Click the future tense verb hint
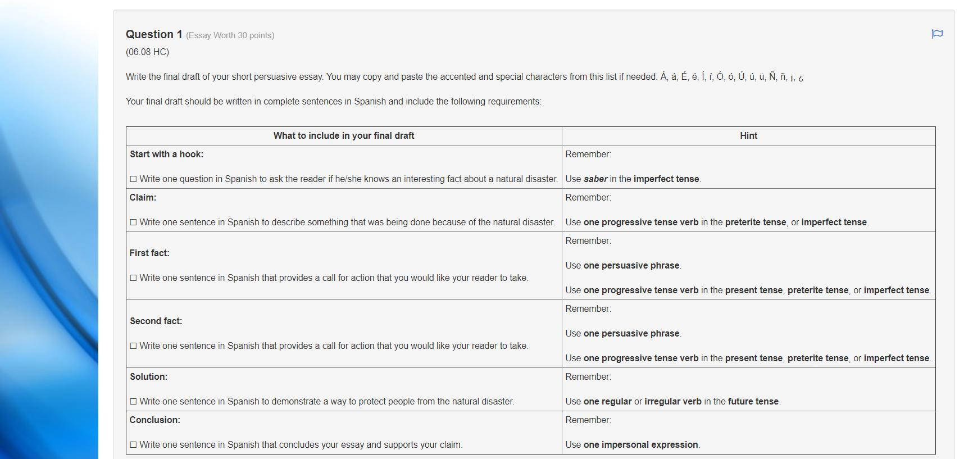 coord(673,402)
